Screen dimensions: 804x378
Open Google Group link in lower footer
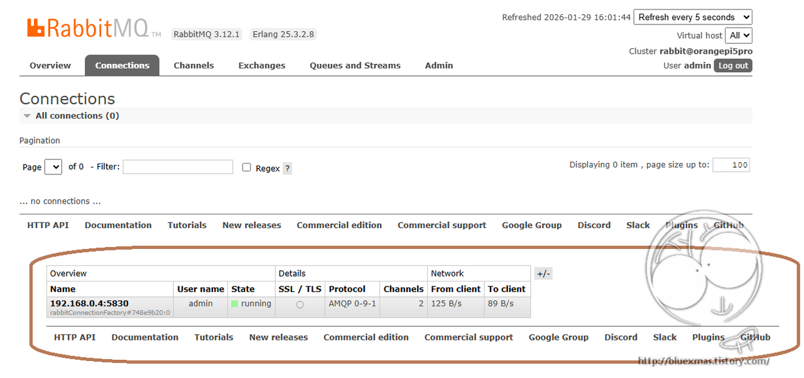point(558,337)
